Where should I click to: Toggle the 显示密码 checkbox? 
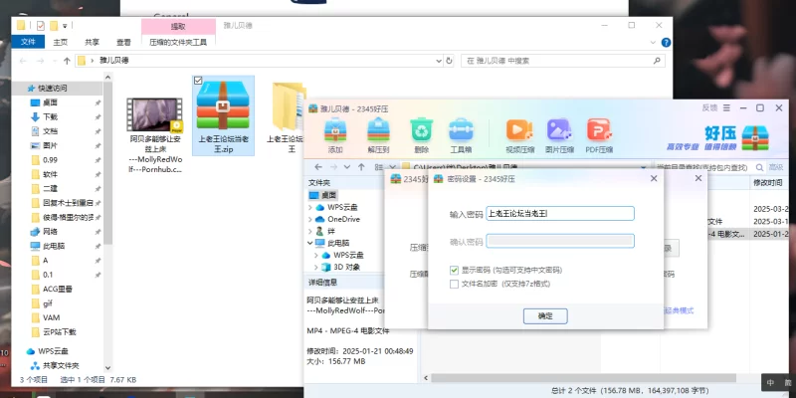(x=454, y=270)
